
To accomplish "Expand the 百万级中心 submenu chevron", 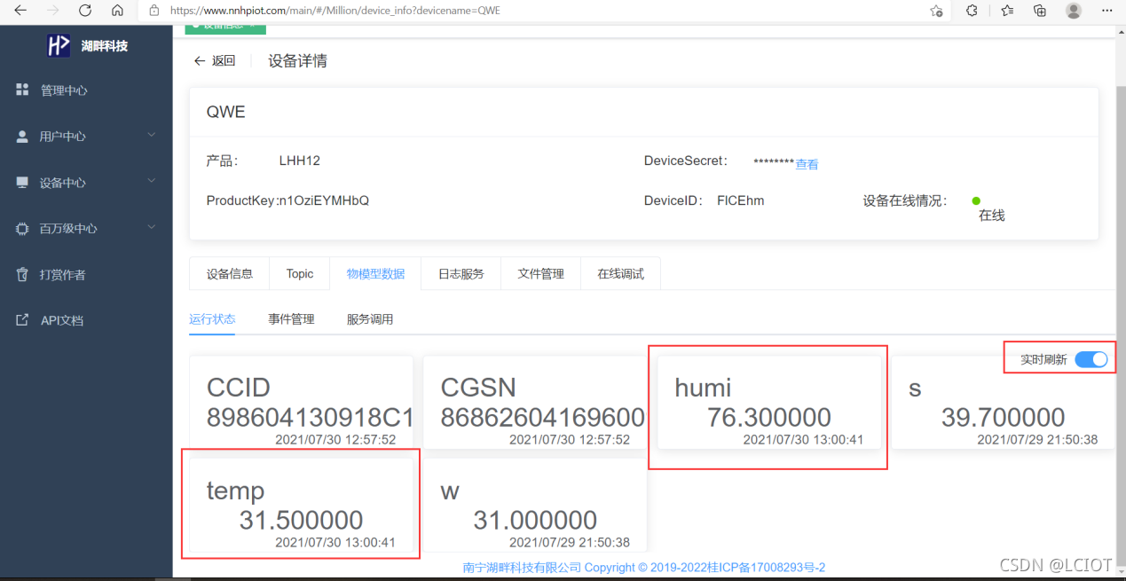I will pos(151,227).
